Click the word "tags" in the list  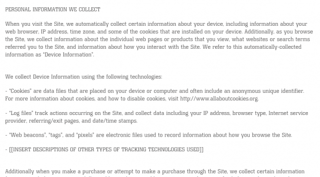click(x=56, y=135)
